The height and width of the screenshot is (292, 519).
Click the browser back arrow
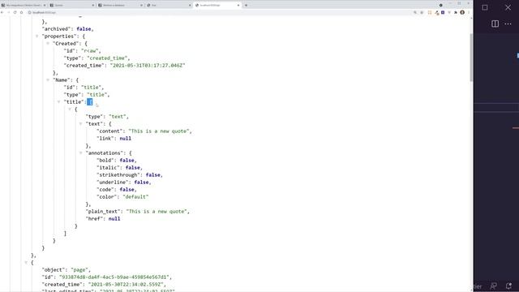point(2,12)
